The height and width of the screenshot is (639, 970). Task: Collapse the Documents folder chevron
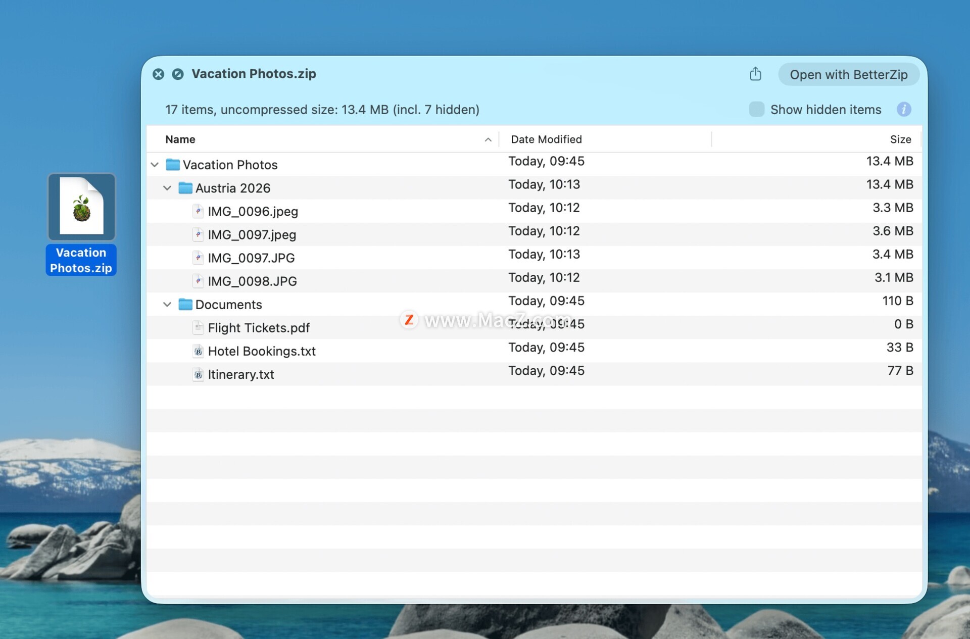tap(167, 304)
